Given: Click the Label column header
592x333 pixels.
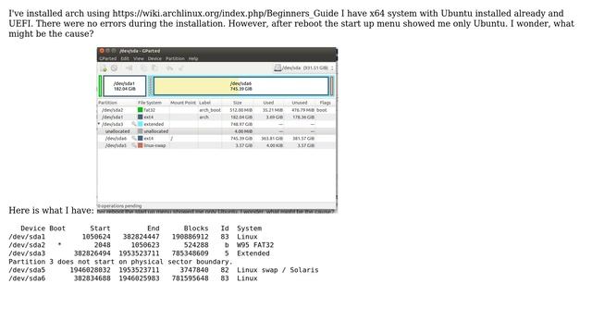Looking at the screenshot, I should pos(204,103).
